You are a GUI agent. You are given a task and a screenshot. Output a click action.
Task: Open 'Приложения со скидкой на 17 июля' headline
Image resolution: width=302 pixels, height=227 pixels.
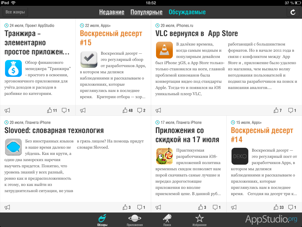[x=187, y=135]
